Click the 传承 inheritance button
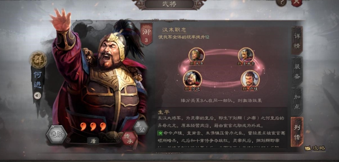The width and height of the screenshot is (339, 162). [x=129, y=138]
